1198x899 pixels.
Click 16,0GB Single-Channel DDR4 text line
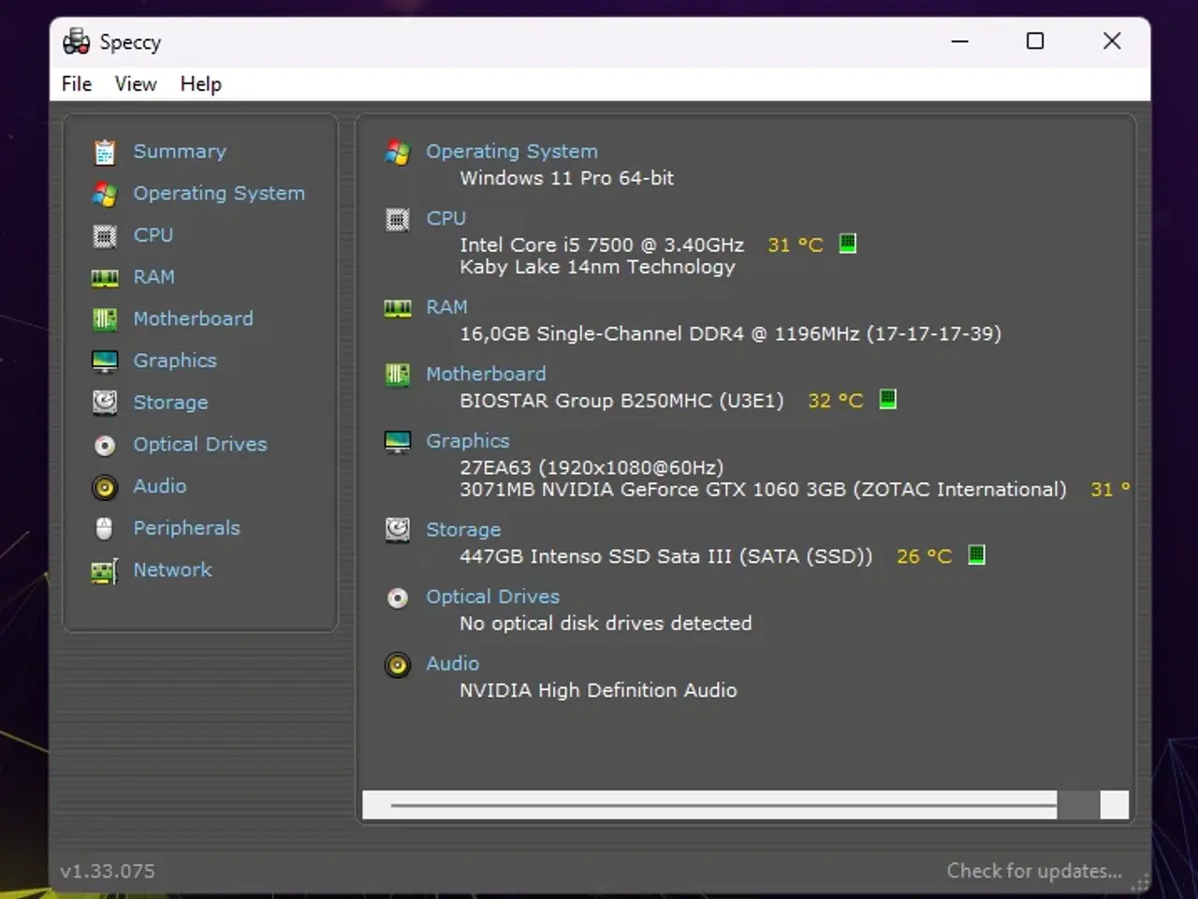730,334
